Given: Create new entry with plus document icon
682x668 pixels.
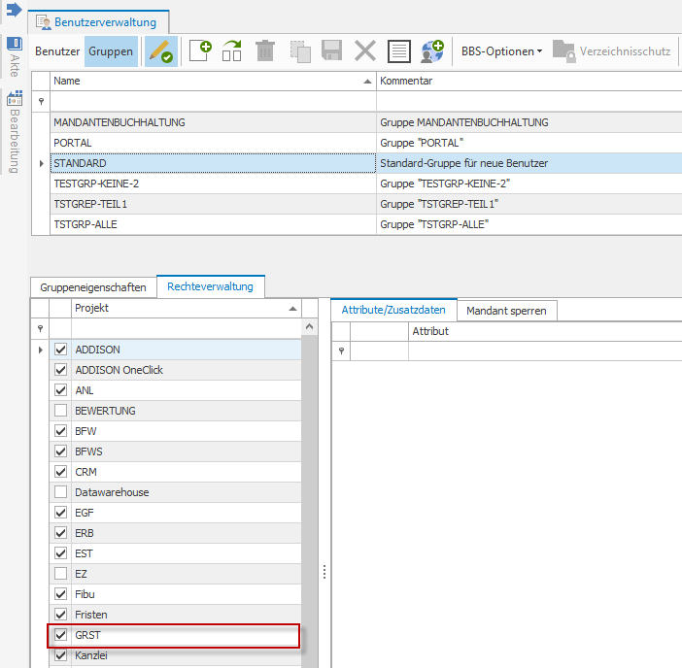Looking at the screenshot, I should point(200,51).
